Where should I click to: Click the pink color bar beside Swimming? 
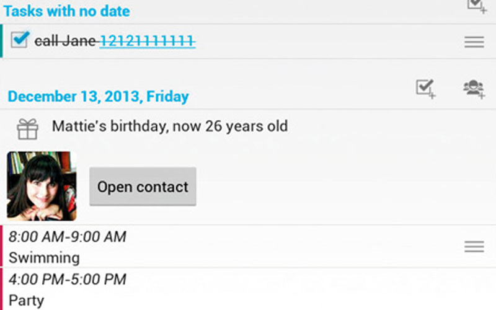(x=2, y=246)
